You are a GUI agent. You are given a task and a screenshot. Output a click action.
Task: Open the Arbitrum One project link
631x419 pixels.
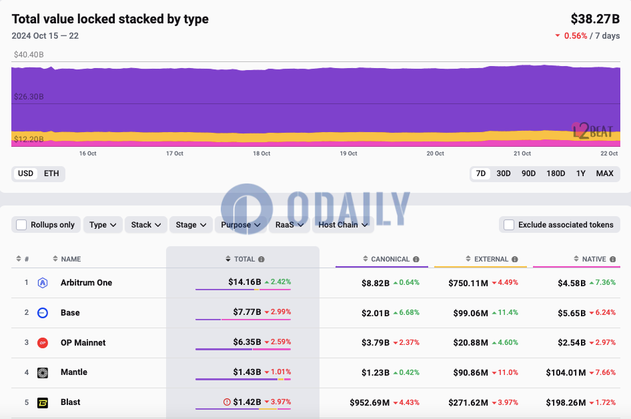[x=87, y=282]
